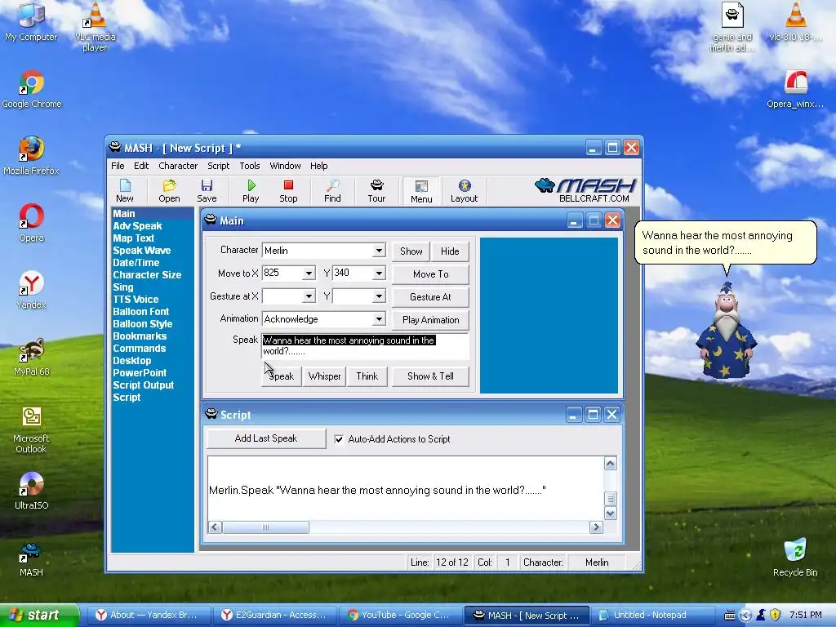Viewport: 836px width, 627px height.
Task: Expand the Gesture at Y dropdown
Action: click(379, 296)
